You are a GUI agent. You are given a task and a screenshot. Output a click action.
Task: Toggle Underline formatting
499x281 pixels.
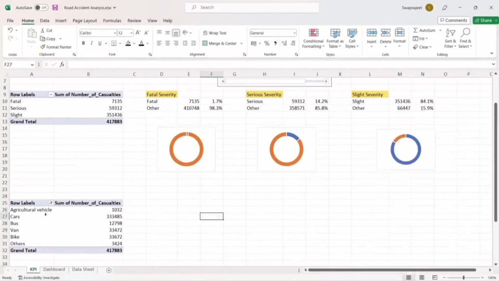pos(100,43)
